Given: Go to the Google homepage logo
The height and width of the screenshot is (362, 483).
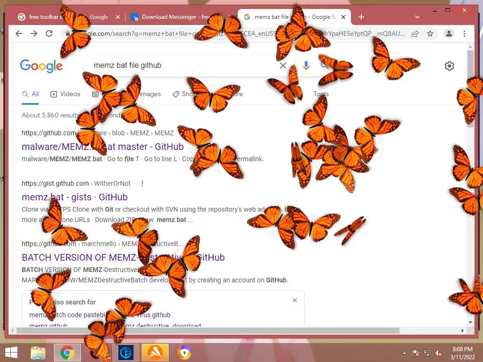Looking at the screenshot, I should click(42, 66).
